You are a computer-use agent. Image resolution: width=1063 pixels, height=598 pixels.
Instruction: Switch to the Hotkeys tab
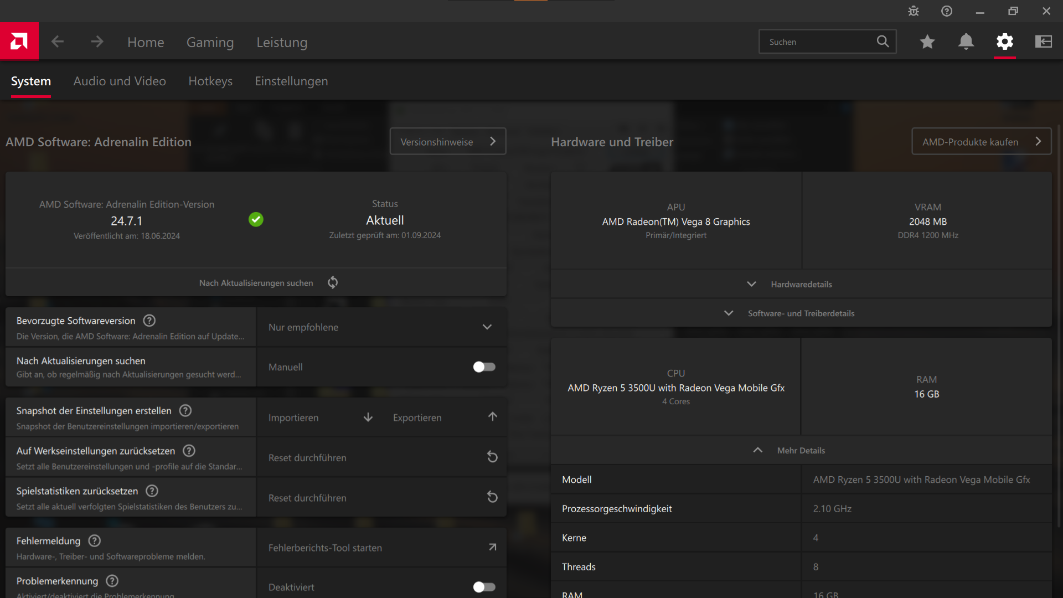[210, 81]
